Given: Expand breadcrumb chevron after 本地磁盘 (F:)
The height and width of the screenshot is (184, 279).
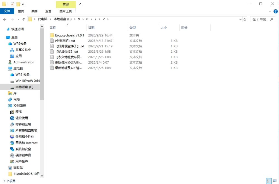Looking at the screenshot, I should [x=74, y=19].
